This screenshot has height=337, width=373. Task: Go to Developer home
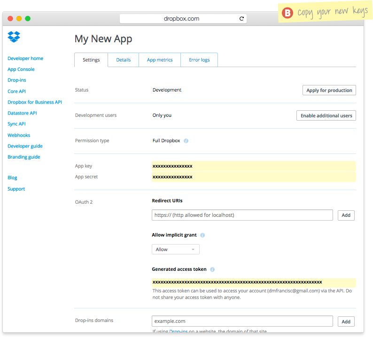point(25,59)
